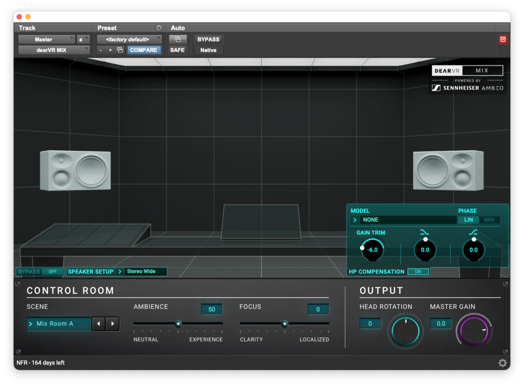
Task: Select previous scene with left arrow
Action: point(98,324)
